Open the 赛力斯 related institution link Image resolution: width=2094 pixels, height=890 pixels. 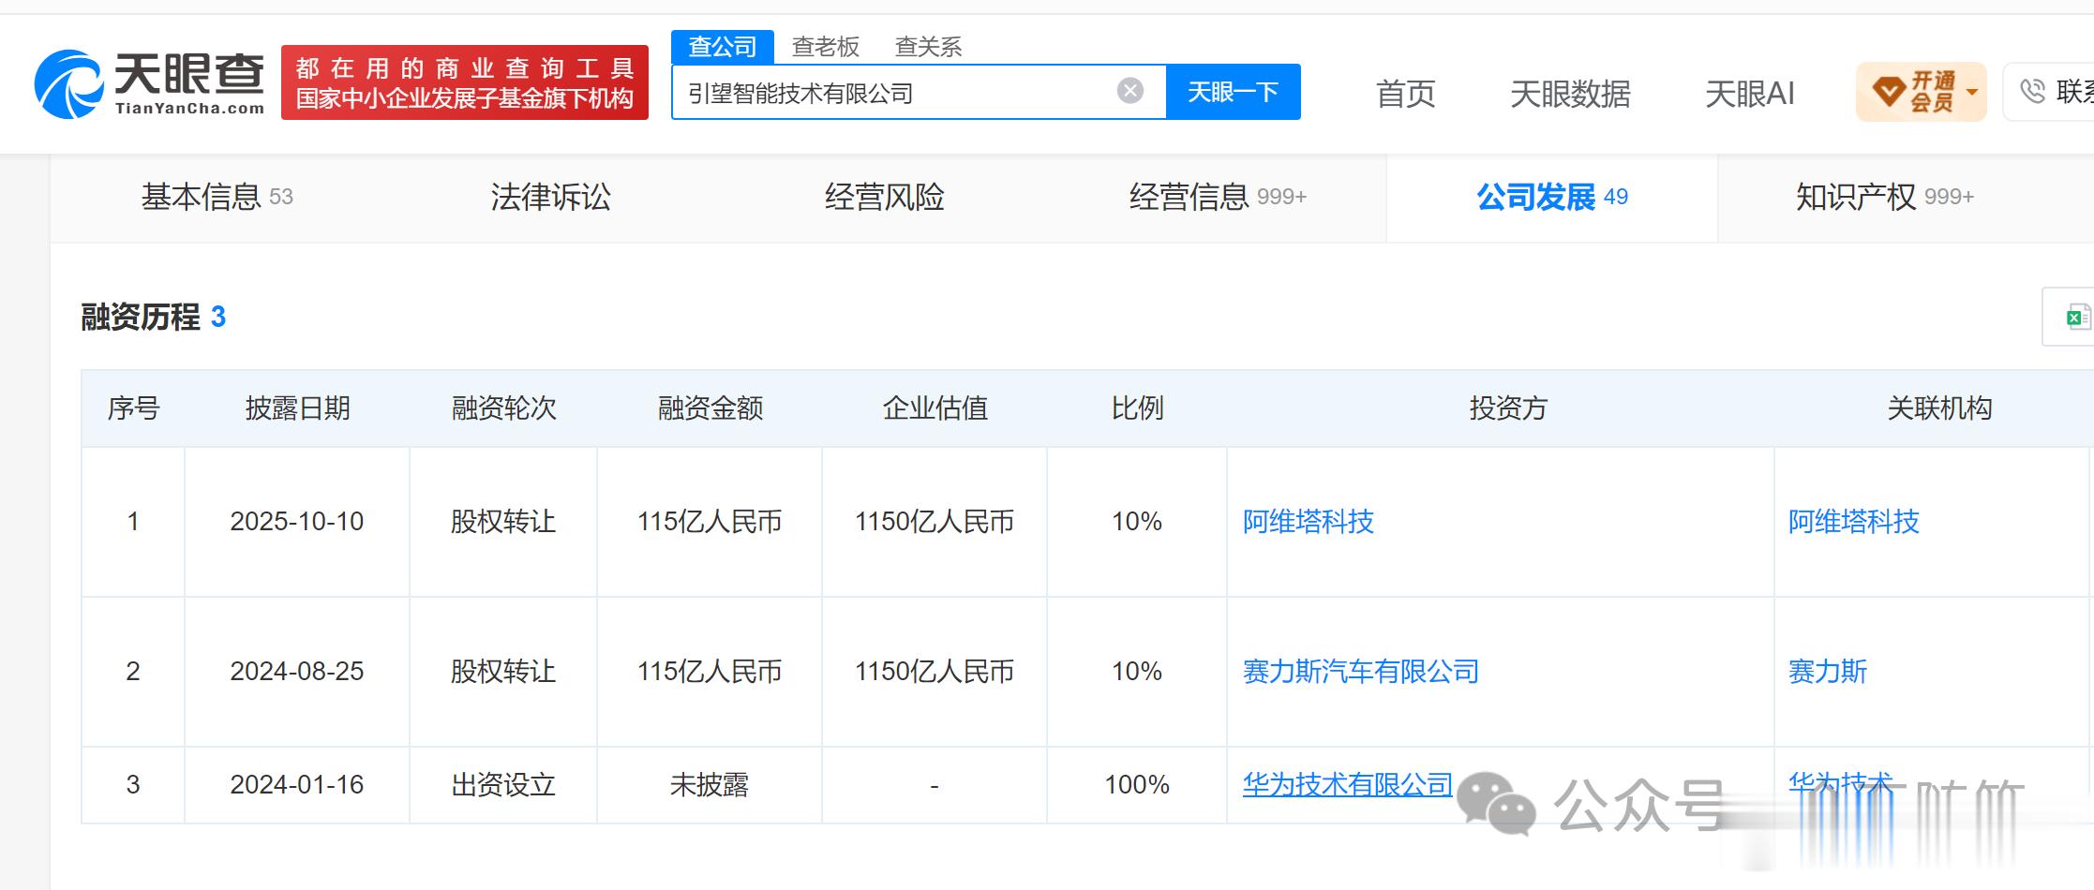[x=1828, y=671]
